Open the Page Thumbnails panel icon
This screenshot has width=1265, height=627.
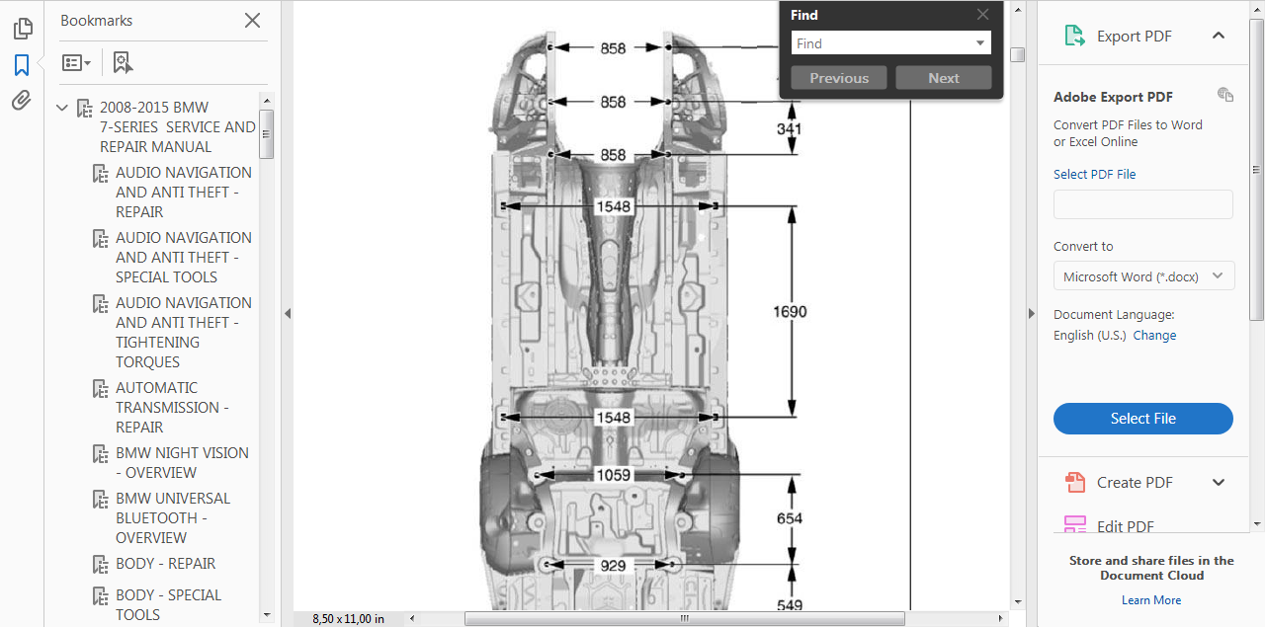coord(22,30)
